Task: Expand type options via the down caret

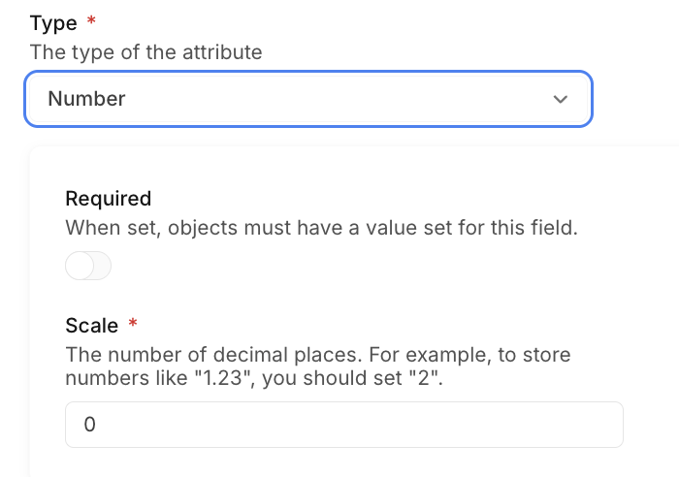Action: [559, 99]
